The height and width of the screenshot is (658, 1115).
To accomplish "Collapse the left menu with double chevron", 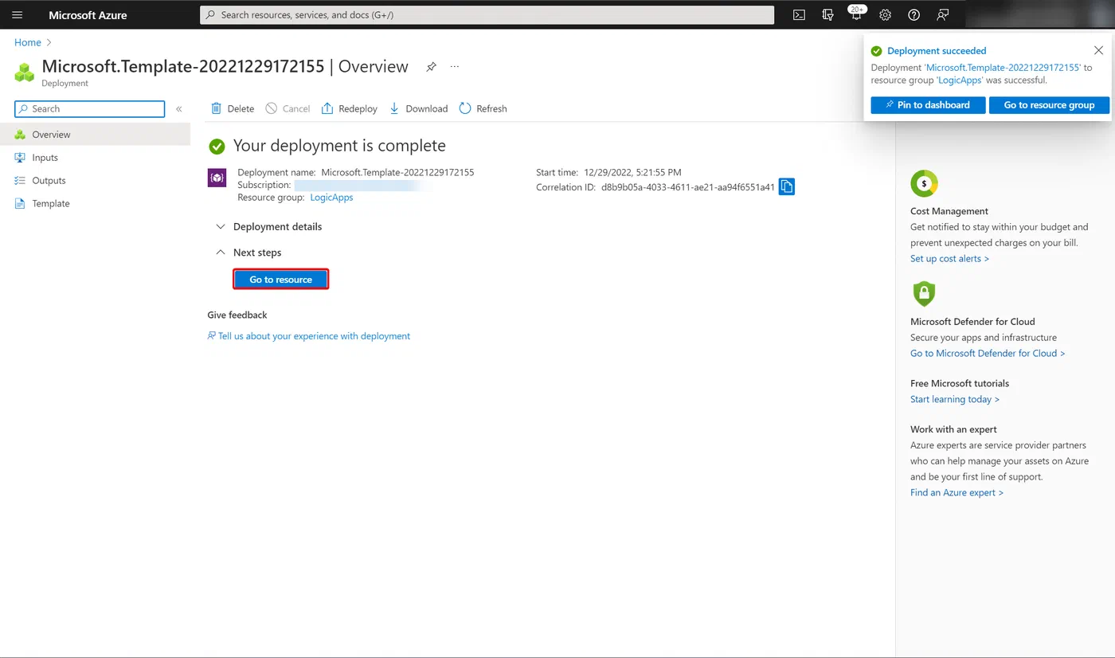I will [179, 109].
